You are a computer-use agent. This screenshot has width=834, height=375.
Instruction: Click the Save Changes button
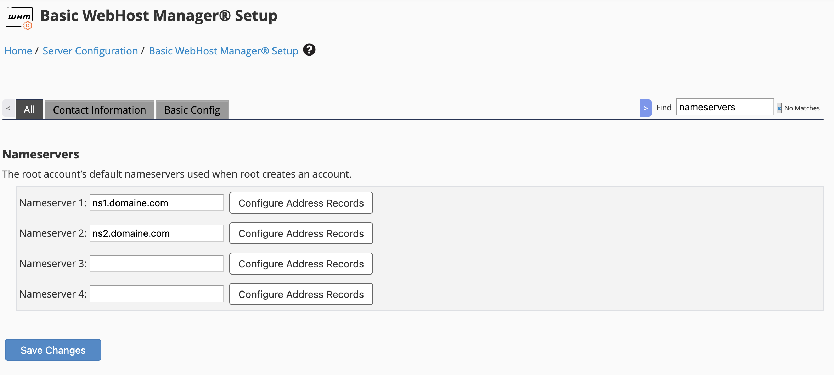pos(53,350)
